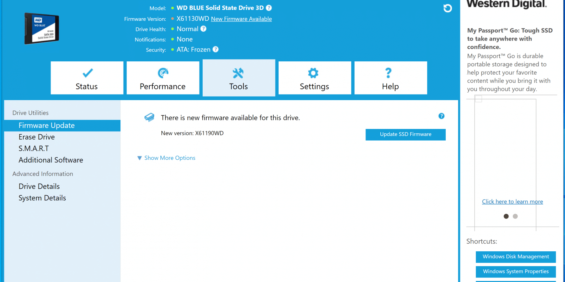
Task: Launch Windows Disk Management shortcut
Action: pos(516,257)
